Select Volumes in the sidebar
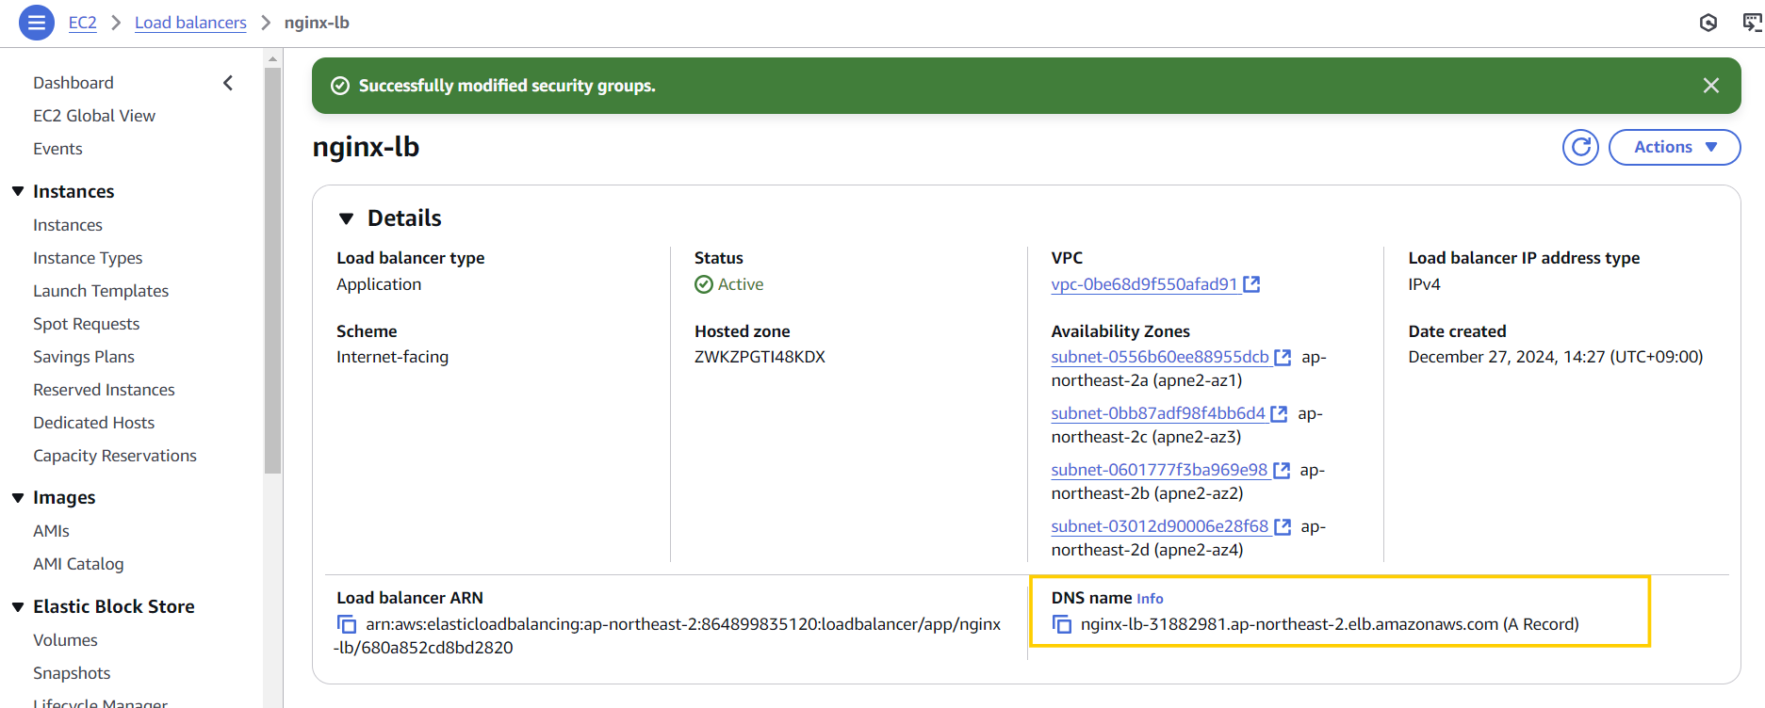The height and width of the screenshot is (708, 1765). [65, 640]
